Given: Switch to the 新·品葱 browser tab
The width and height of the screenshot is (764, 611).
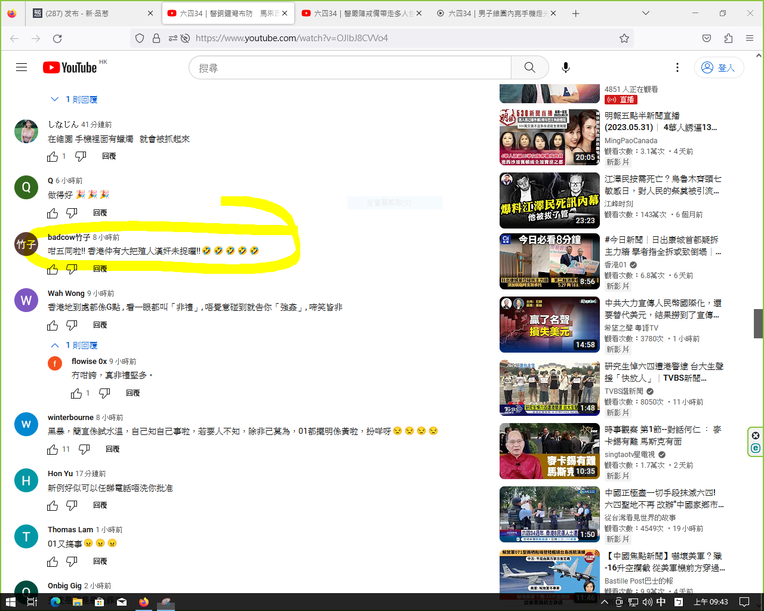Looking at the screenshot, I should 93,13.
